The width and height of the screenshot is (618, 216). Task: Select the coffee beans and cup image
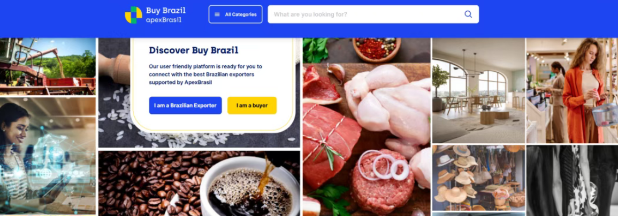tap(199, 183)
